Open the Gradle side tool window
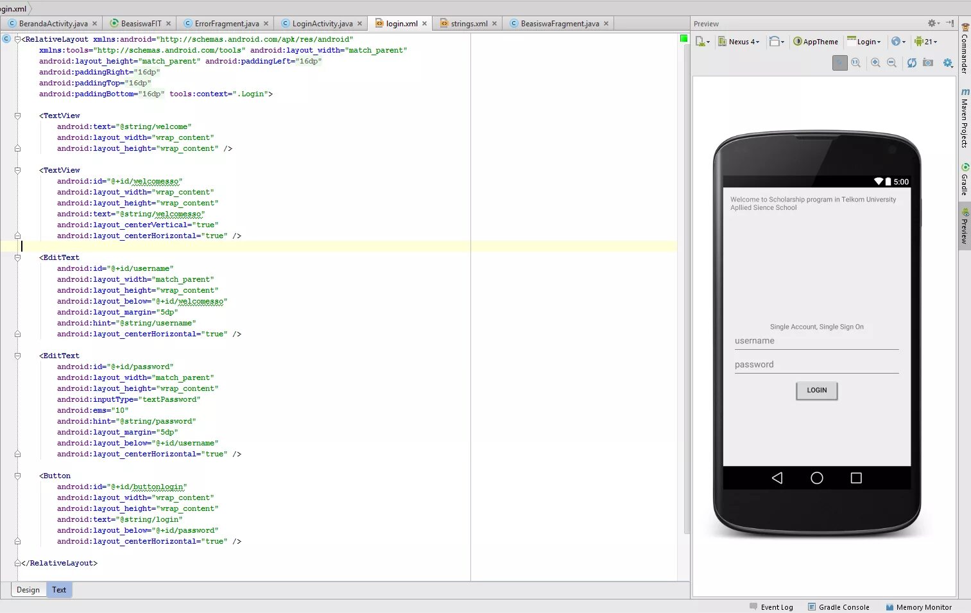Viewport: 971px width, 613px height. [965, 180]
